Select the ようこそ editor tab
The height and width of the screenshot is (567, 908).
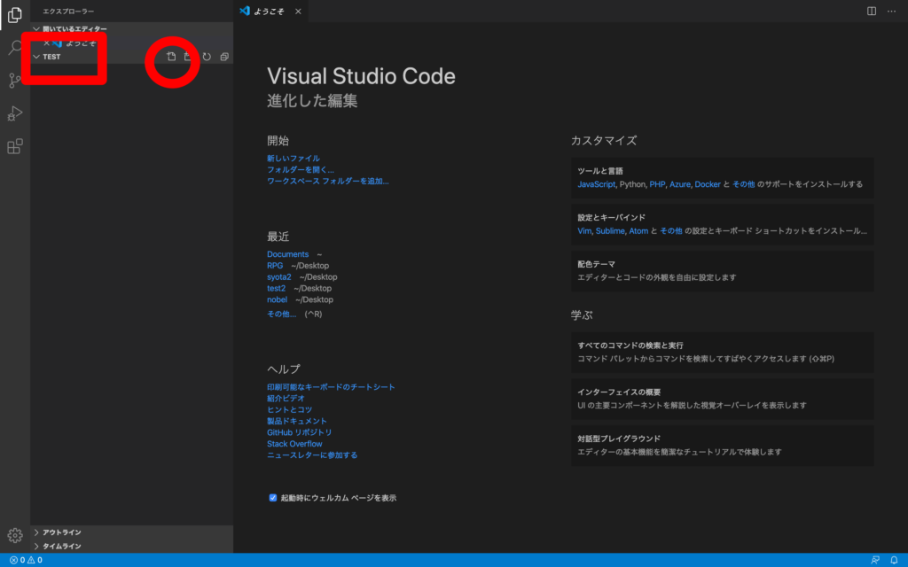coord(270,11)
